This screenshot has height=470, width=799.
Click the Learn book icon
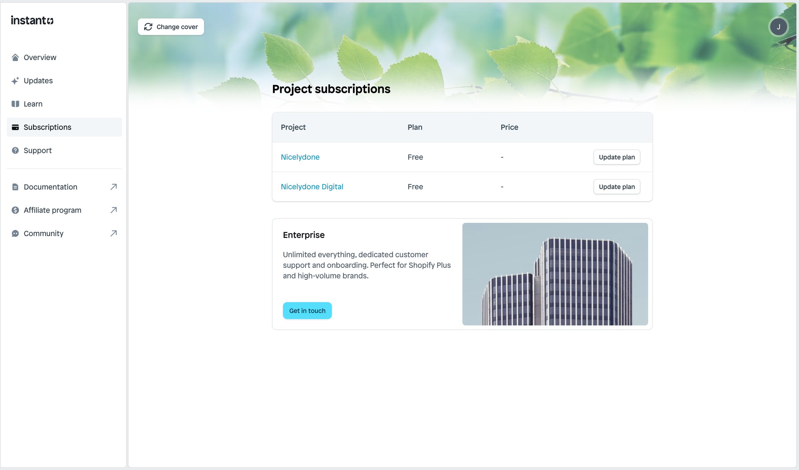click(15, 104)
